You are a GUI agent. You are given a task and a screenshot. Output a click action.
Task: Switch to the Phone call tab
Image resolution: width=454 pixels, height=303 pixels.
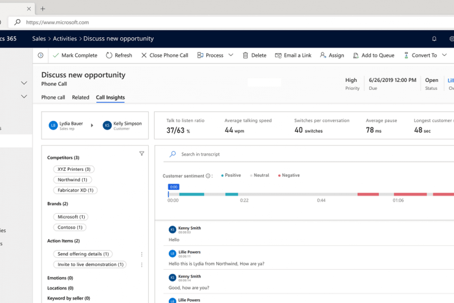pos(53,98)
